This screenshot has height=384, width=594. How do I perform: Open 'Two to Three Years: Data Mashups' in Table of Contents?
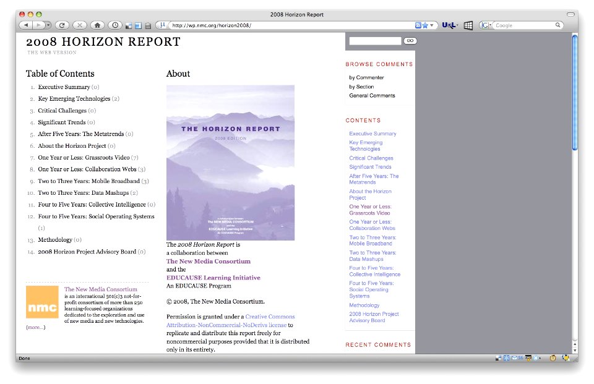(x=84, y=193)
